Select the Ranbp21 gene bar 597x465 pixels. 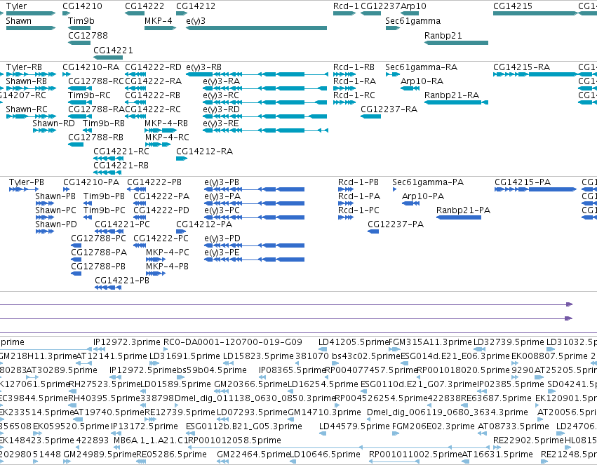(456, 43)
